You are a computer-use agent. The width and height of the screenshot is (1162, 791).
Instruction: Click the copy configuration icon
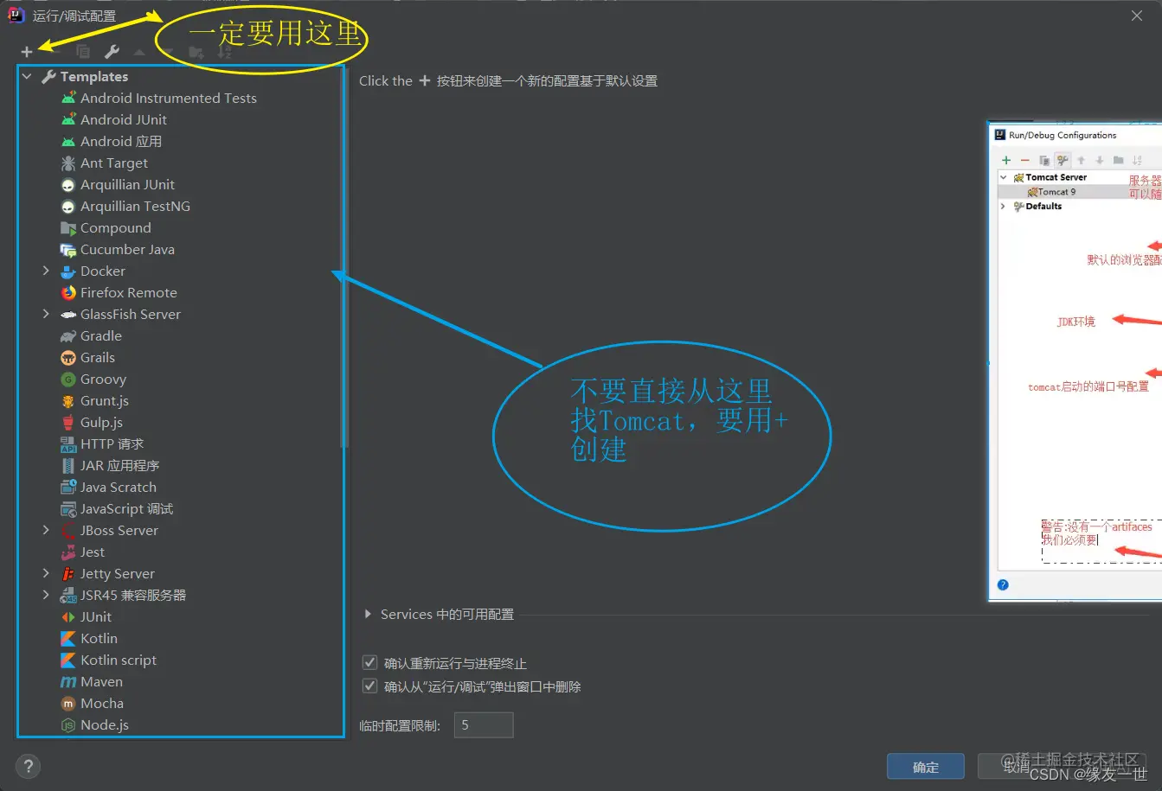tap(82, 51)
